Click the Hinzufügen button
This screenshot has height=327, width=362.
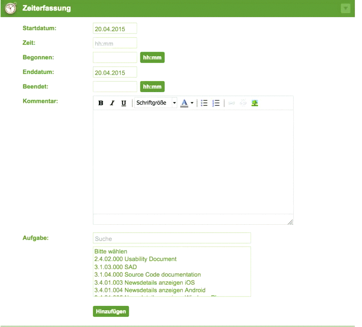[111, 312]
